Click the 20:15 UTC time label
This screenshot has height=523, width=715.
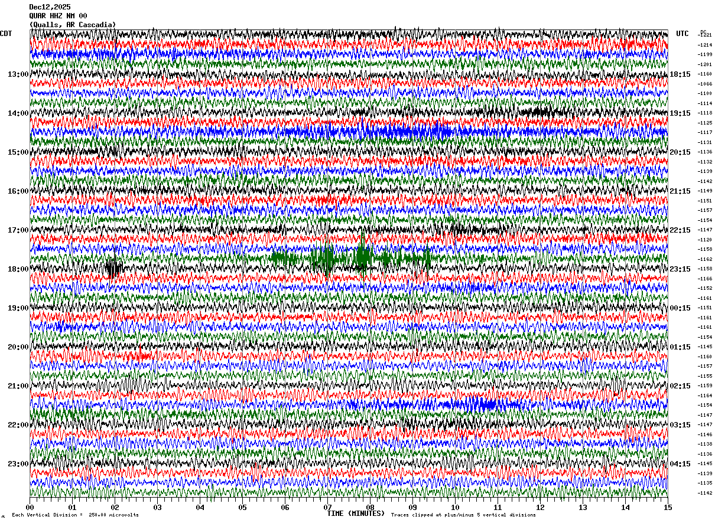[x=680, y=152]
